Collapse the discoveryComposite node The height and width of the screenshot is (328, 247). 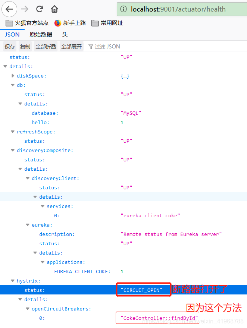tap(13, 151)
